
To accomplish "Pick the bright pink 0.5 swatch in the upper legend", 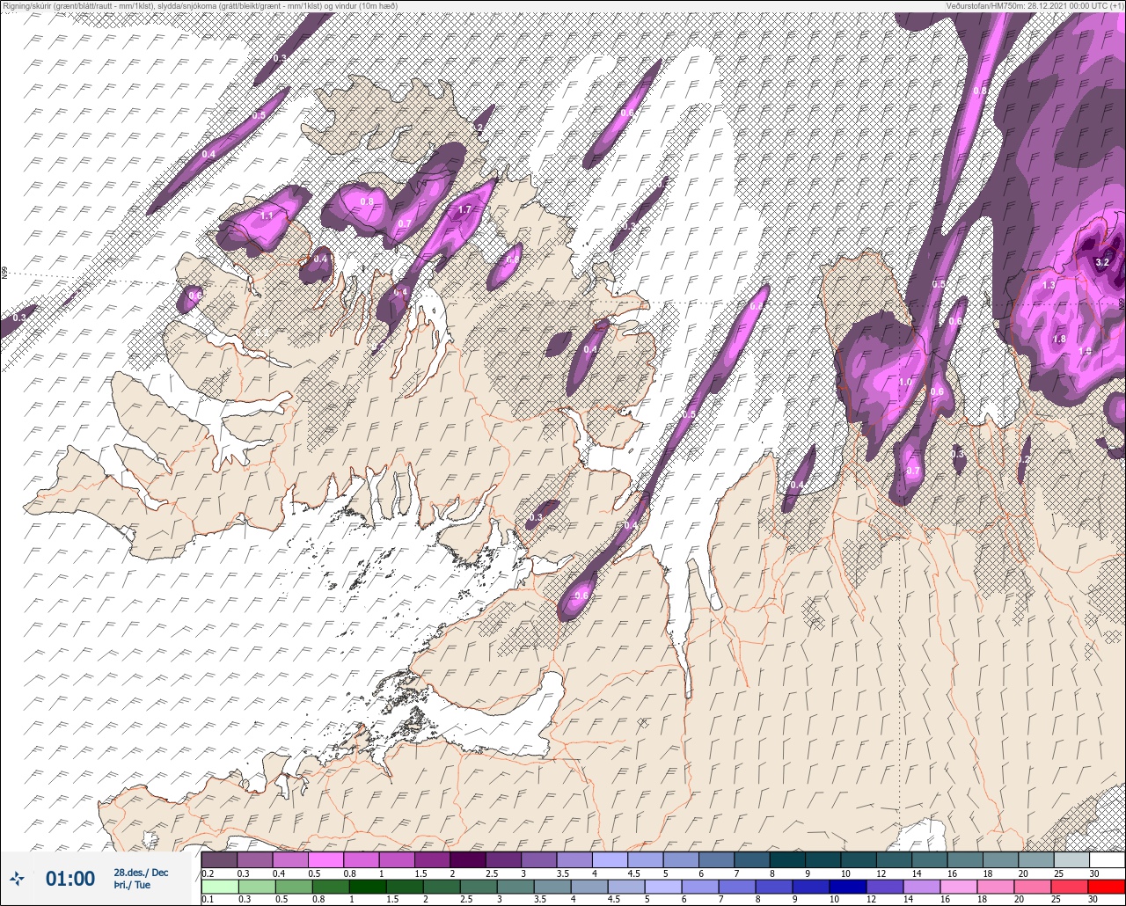I will coord(325,859).
